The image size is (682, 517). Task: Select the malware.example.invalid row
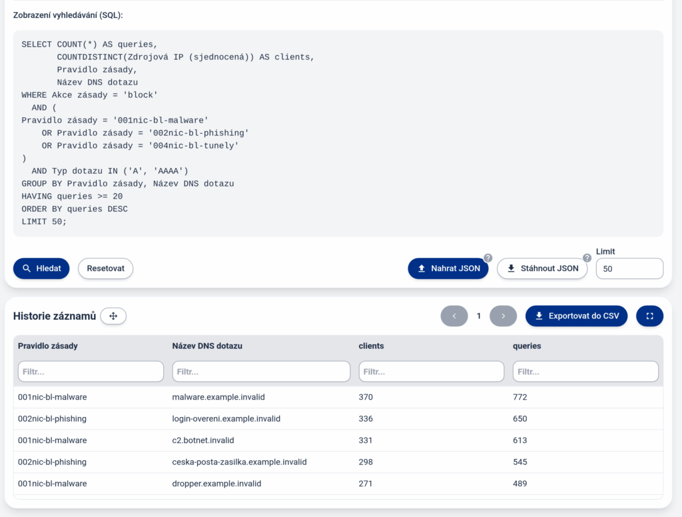[338, 397]
